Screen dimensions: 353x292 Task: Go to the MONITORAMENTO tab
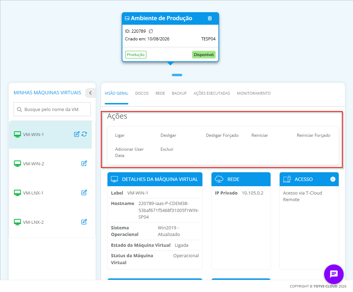click(x=254, y=93)
